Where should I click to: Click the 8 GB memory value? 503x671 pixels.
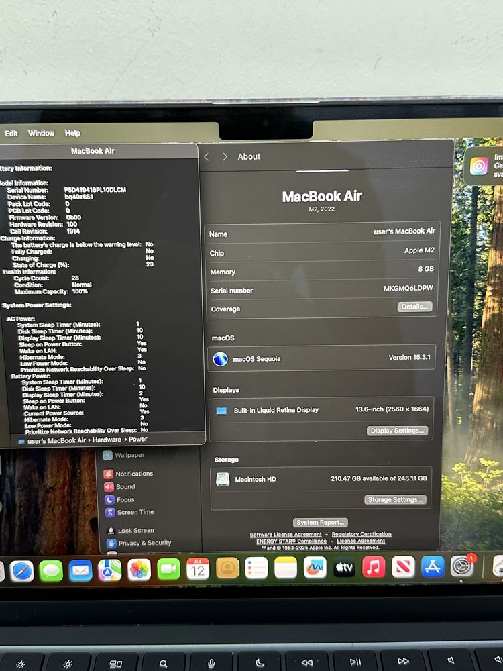pyautogui.click(x=426, y=269)
